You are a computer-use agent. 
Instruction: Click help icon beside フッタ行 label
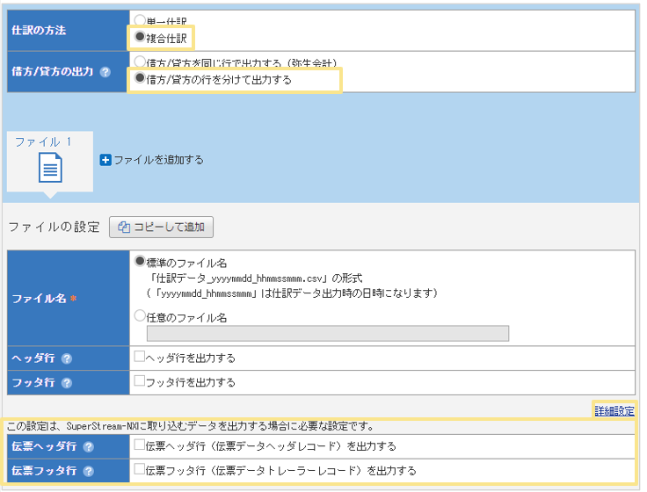67,382
